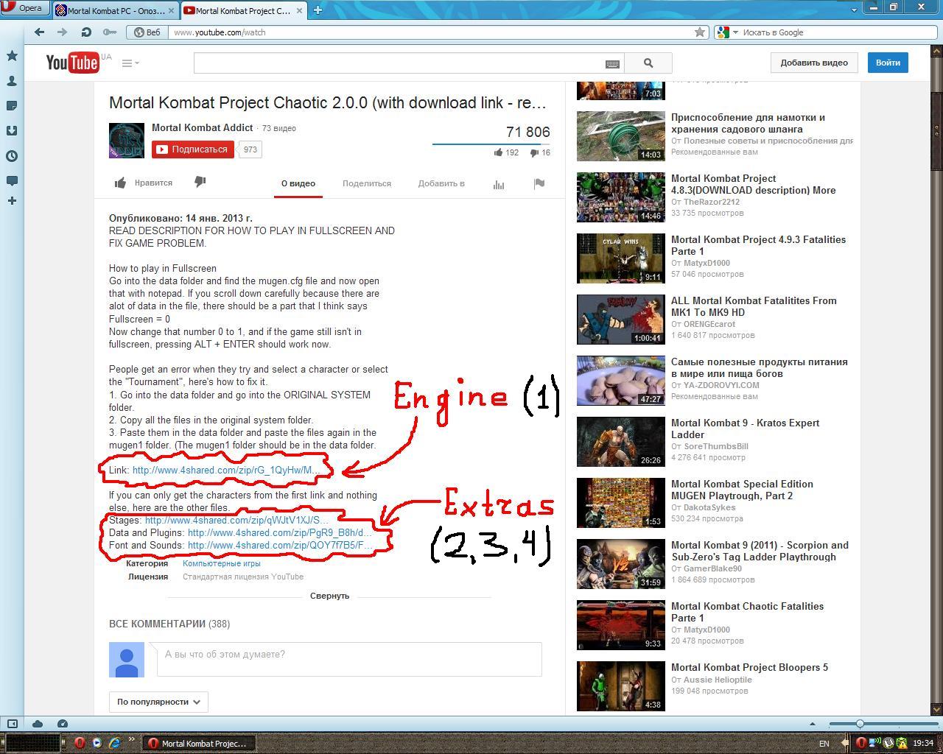Like the video with 'Нравится' button

click(x=144, y=183)
